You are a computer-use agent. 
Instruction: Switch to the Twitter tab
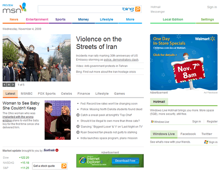tap(207, 134)
